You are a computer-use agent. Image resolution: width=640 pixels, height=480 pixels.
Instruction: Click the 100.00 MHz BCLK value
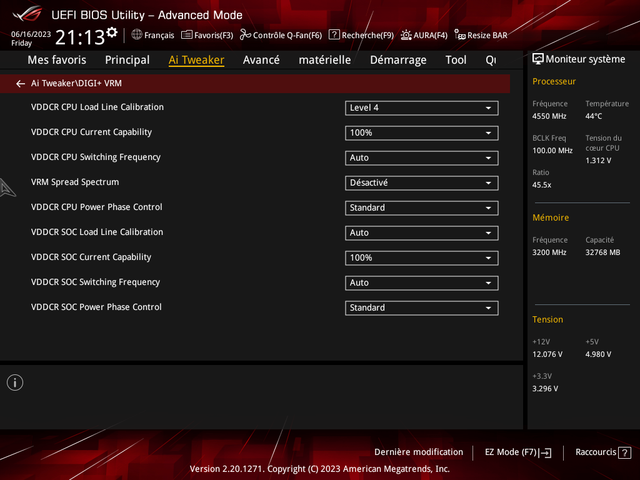[x=552, y=151]
